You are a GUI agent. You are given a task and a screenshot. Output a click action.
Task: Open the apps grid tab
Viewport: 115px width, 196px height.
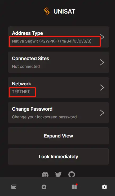coord(74,187)
